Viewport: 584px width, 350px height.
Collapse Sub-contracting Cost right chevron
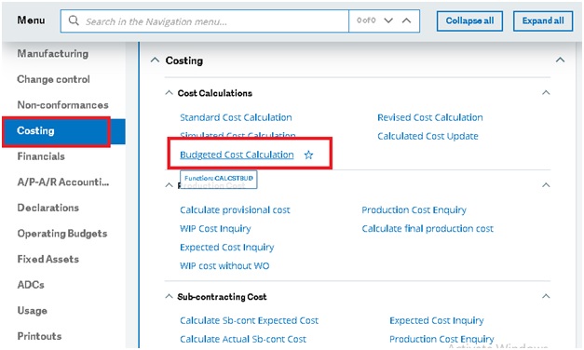(x=546, y=296)
